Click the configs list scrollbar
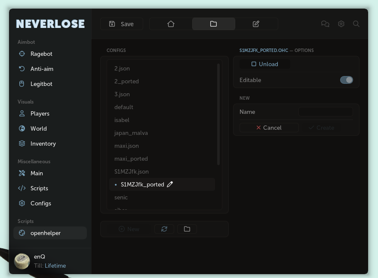 point(218,114)
